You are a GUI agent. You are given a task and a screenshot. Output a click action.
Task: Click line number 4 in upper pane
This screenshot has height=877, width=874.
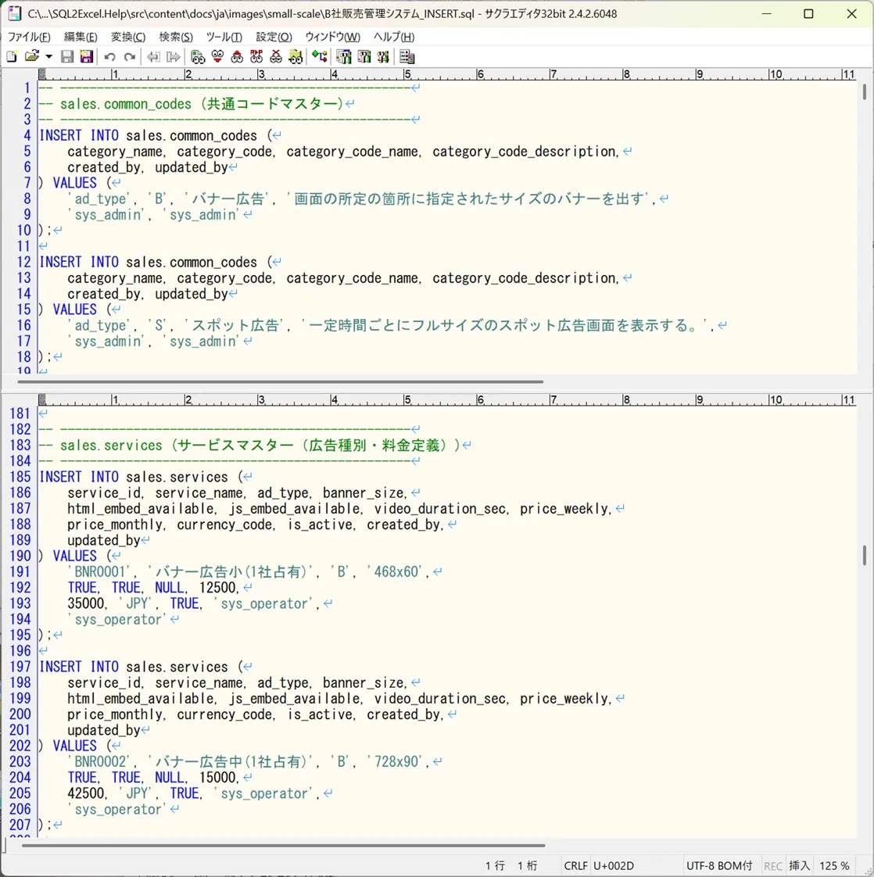27,135
